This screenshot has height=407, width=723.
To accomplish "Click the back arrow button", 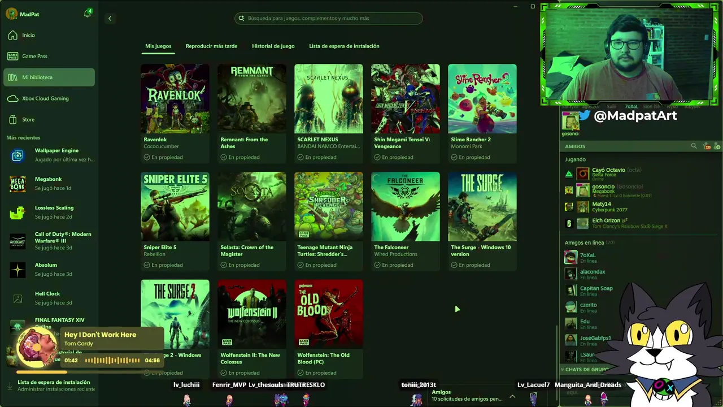I will [x=110, y=18].
